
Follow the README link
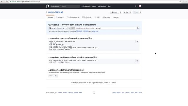(79, 31)
